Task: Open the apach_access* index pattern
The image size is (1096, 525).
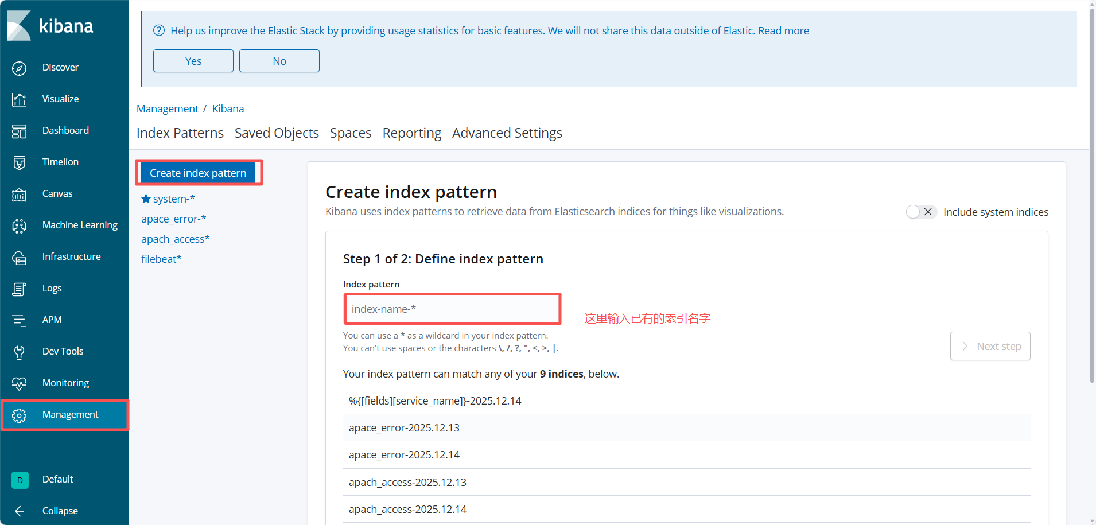Action: pyautogui.click(x=176, y=239)
